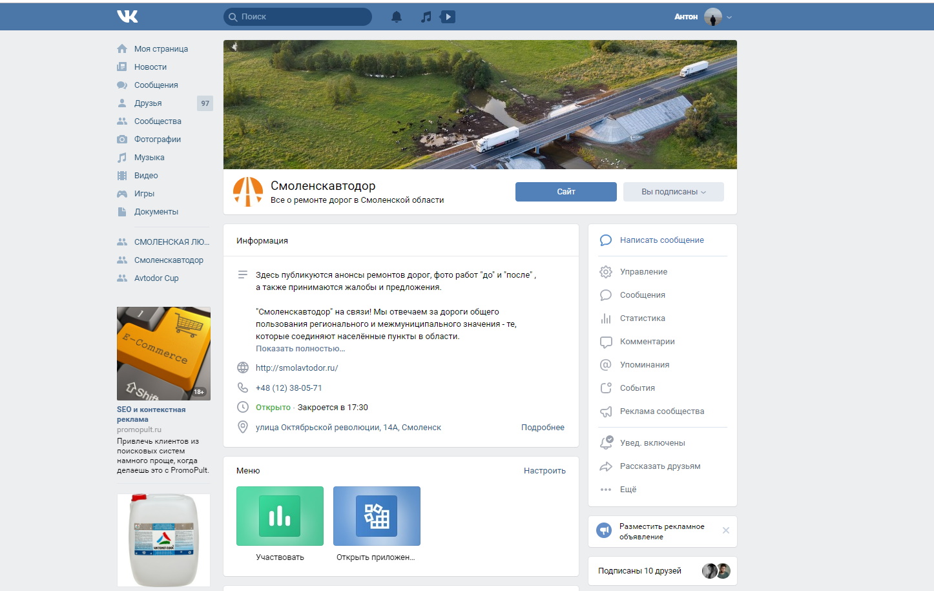Click the События icon
This screenshot has height=591, width=934.
[606, 388]
